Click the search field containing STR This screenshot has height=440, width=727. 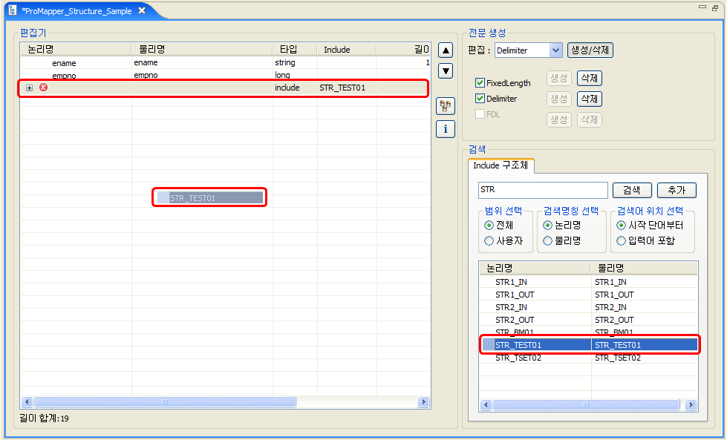[x=543, y=190]
